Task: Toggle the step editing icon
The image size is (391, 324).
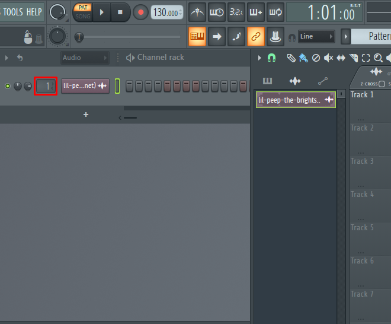Action: pos(236,36)
